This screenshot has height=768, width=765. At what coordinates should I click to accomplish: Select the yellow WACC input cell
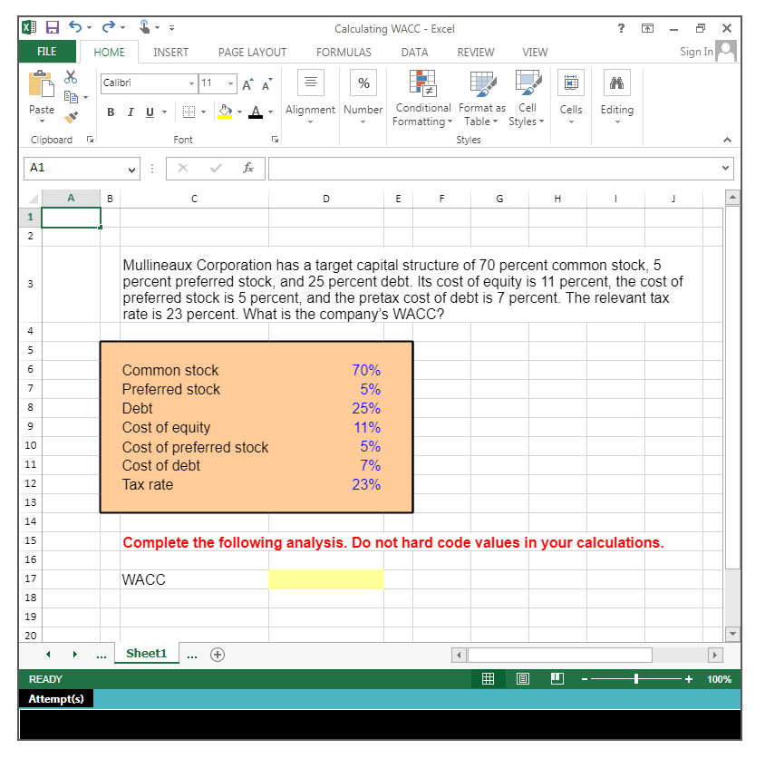click(325, 578)
